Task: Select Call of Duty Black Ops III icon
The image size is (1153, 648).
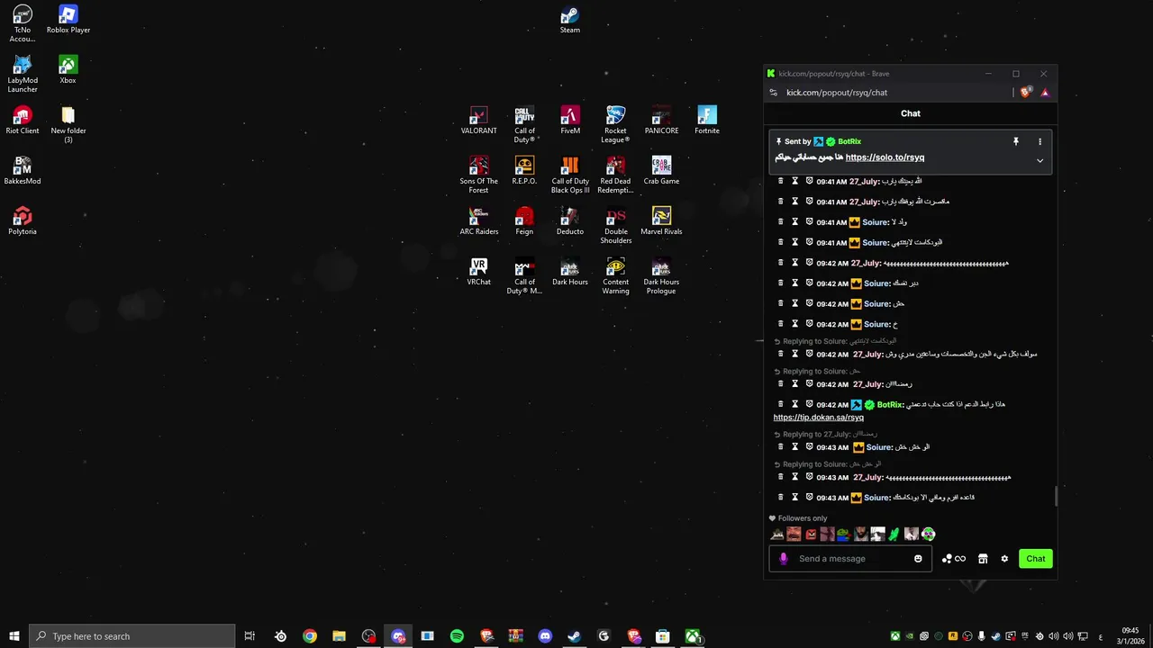Action: click(x=570, y=175)
